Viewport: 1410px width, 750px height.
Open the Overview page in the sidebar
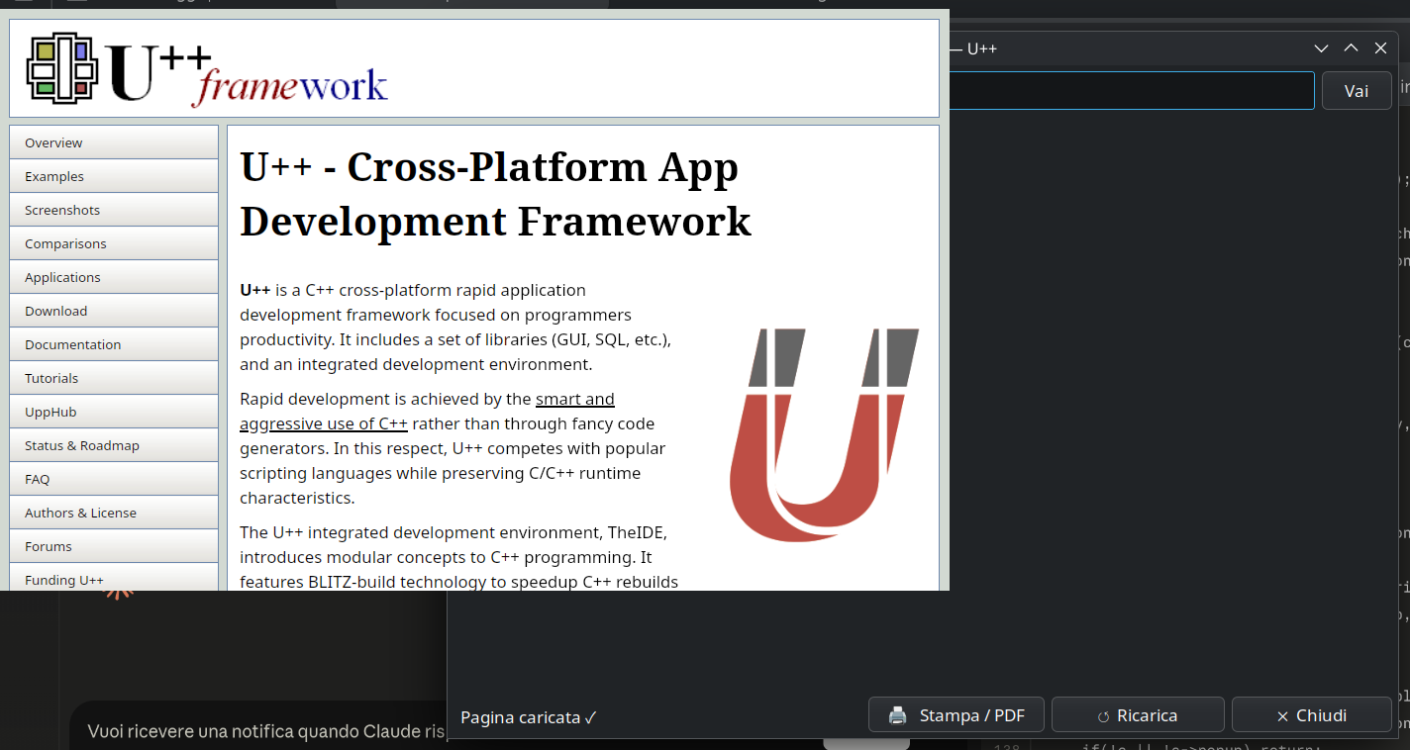tap(114, 142)
